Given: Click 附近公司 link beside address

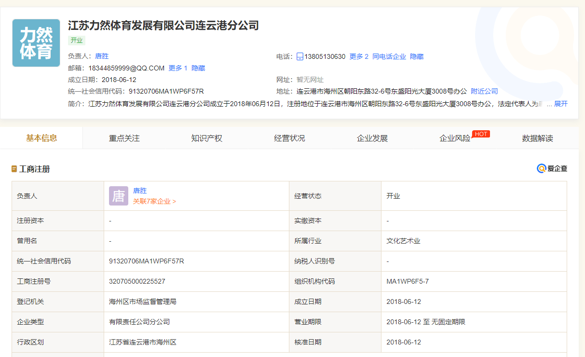Looking at the screenshot, I should pos(484,91).
